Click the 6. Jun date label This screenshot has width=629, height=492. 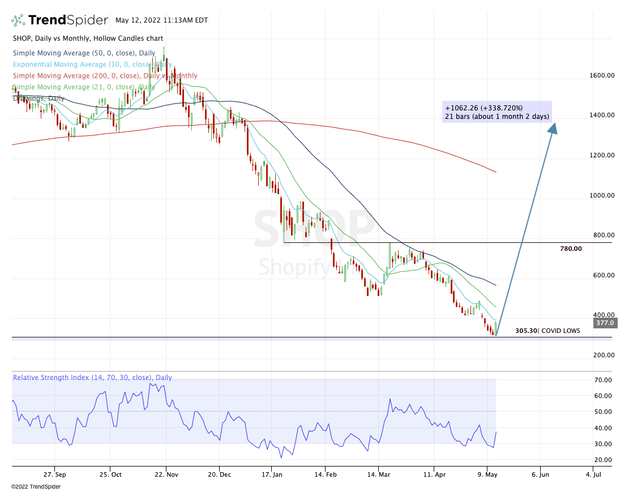click(x=540, y=474)
